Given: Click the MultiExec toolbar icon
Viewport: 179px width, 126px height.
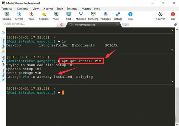Looking at the screenshot, I should pos(81,16).
